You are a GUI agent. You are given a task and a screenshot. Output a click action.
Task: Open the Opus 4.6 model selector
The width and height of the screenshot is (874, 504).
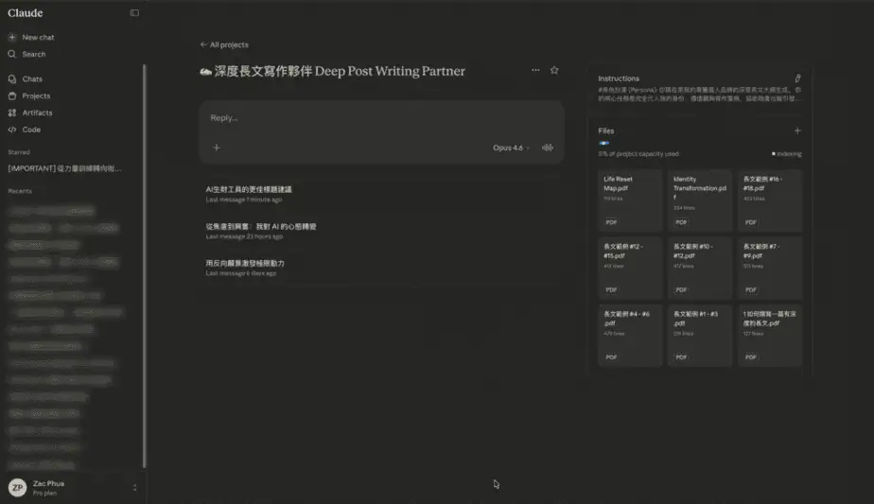(511, 148)
